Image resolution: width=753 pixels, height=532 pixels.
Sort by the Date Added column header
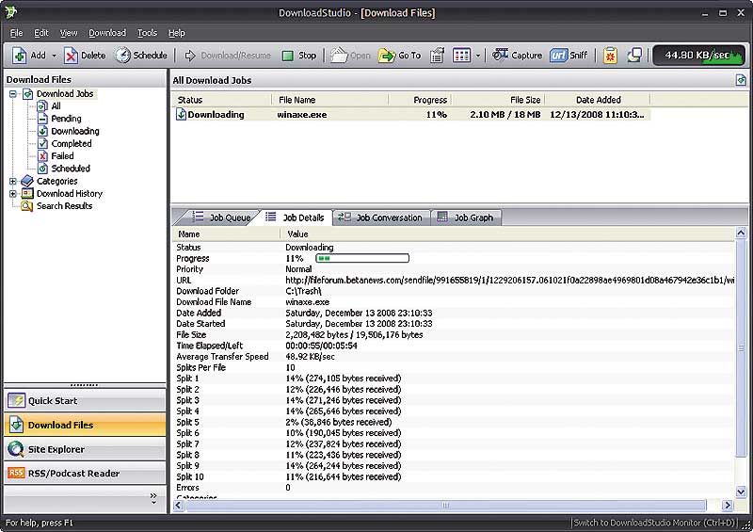598,100
